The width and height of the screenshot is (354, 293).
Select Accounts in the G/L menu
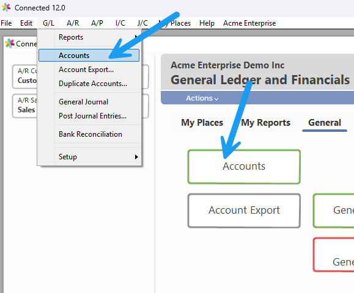pyautogui.click(x=89, y=55)
